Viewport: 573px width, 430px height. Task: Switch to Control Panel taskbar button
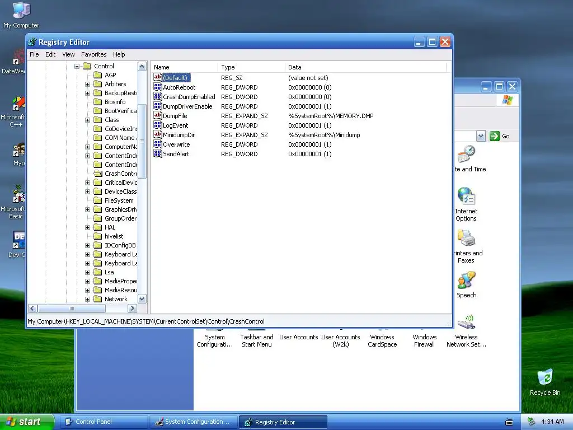[x=104, y=422]
